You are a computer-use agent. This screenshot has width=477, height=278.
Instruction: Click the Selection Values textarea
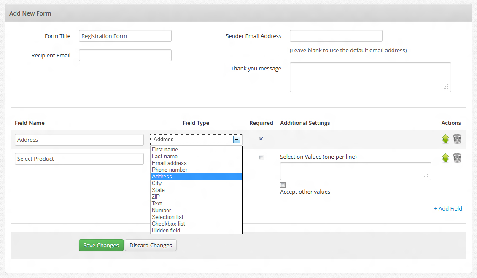click(x=356, y=171)
